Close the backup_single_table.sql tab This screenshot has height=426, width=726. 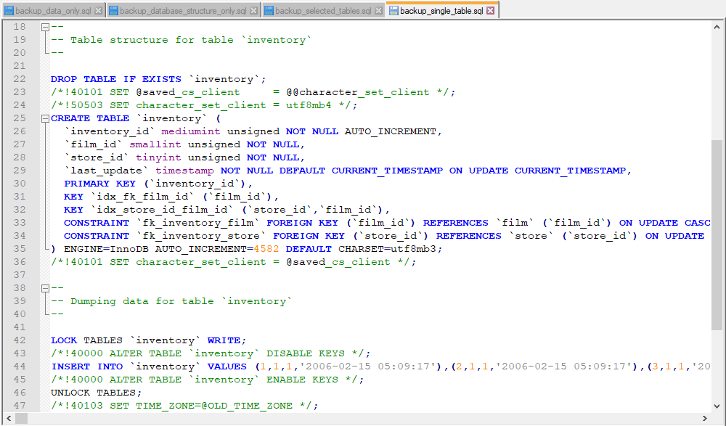click(490, 11)
